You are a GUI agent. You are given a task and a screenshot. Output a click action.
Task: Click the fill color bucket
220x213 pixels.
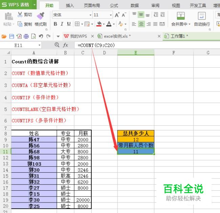tap(99, 24)
